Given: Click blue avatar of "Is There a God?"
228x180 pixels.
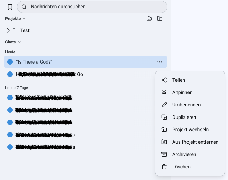Looking at the screenshot, I should pyautogui.click(x=10, y=62).
